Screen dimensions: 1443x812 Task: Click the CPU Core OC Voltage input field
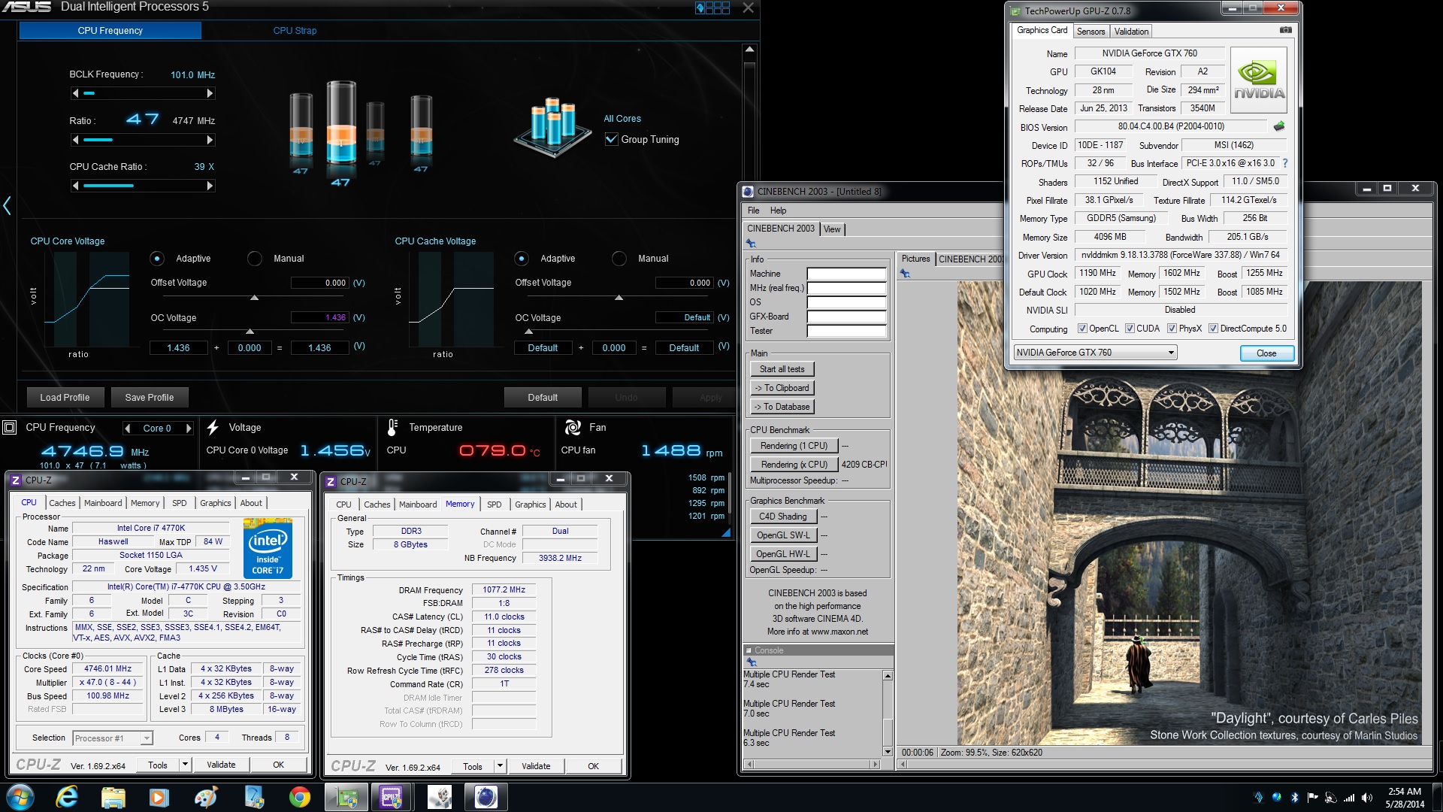click(319, 317)
